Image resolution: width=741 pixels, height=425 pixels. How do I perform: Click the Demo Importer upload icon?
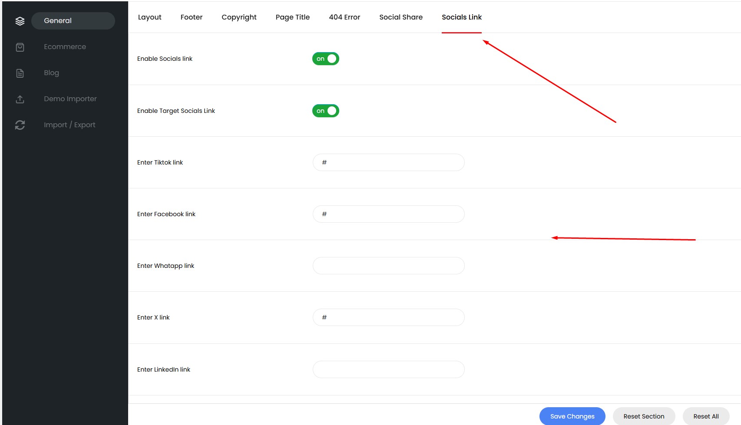(x=20, y=99)
